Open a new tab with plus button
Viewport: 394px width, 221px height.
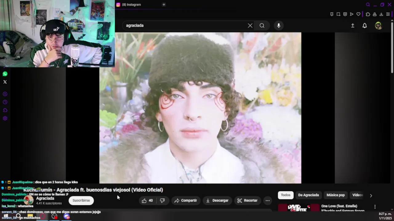click(x=164, y=5)
